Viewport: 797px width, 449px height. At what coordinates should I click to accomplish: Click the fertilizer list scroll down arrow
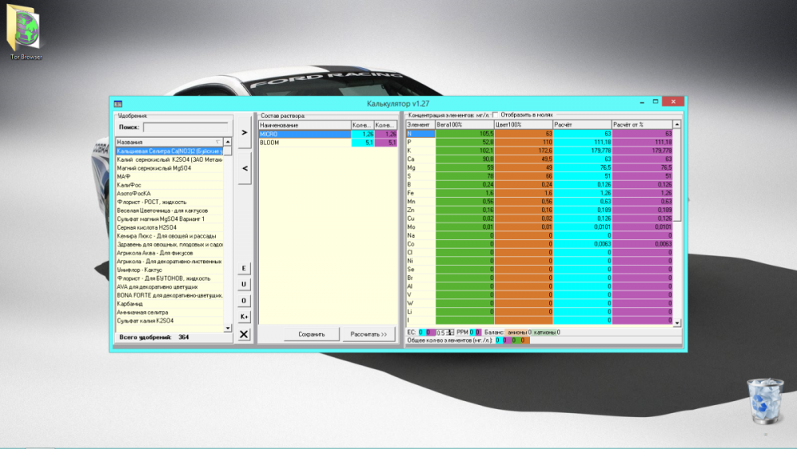[x=228, y=328]
